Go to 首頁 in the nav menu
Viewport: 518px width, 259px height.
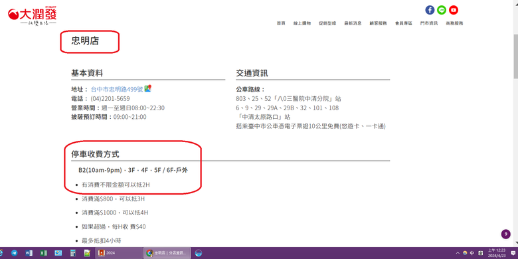(x=281, y=23)
